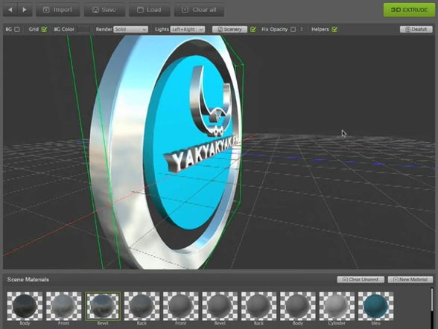Viewport: 438px width, 329px height.
Task: Open the Render mode dropdown showing Solid
Action: click(130, 29)
